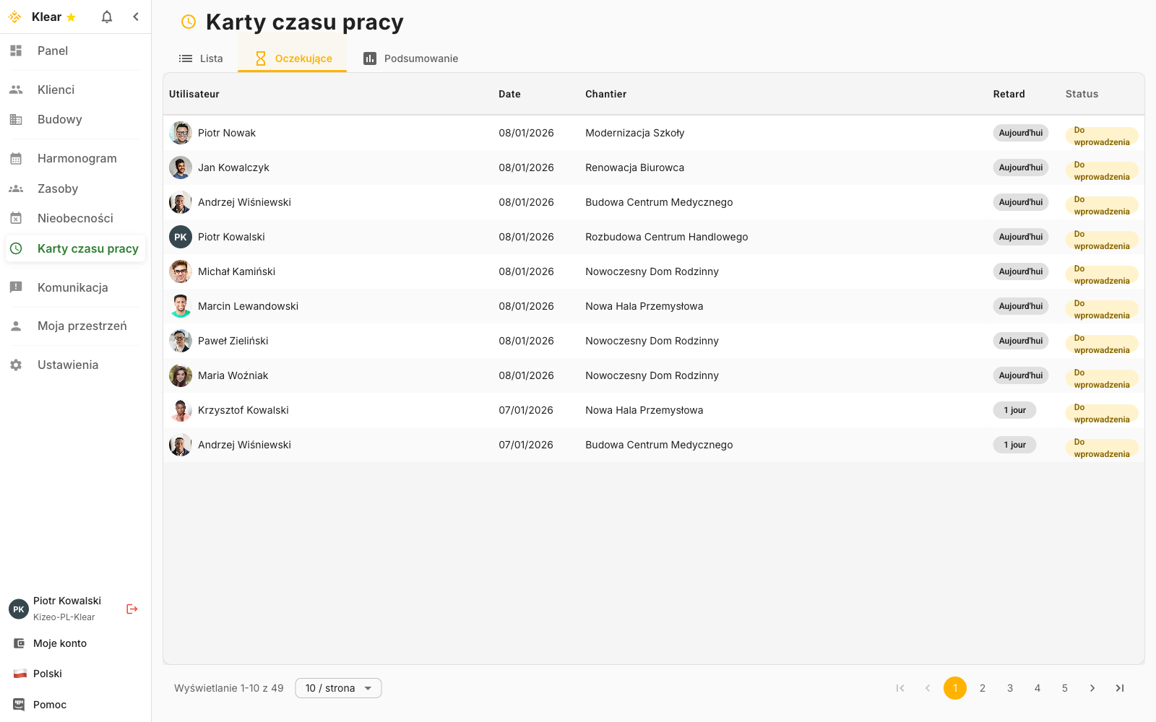Open the Komunikacja section
Viewport: 1156px width, 722px height.
tap(72, 287)
